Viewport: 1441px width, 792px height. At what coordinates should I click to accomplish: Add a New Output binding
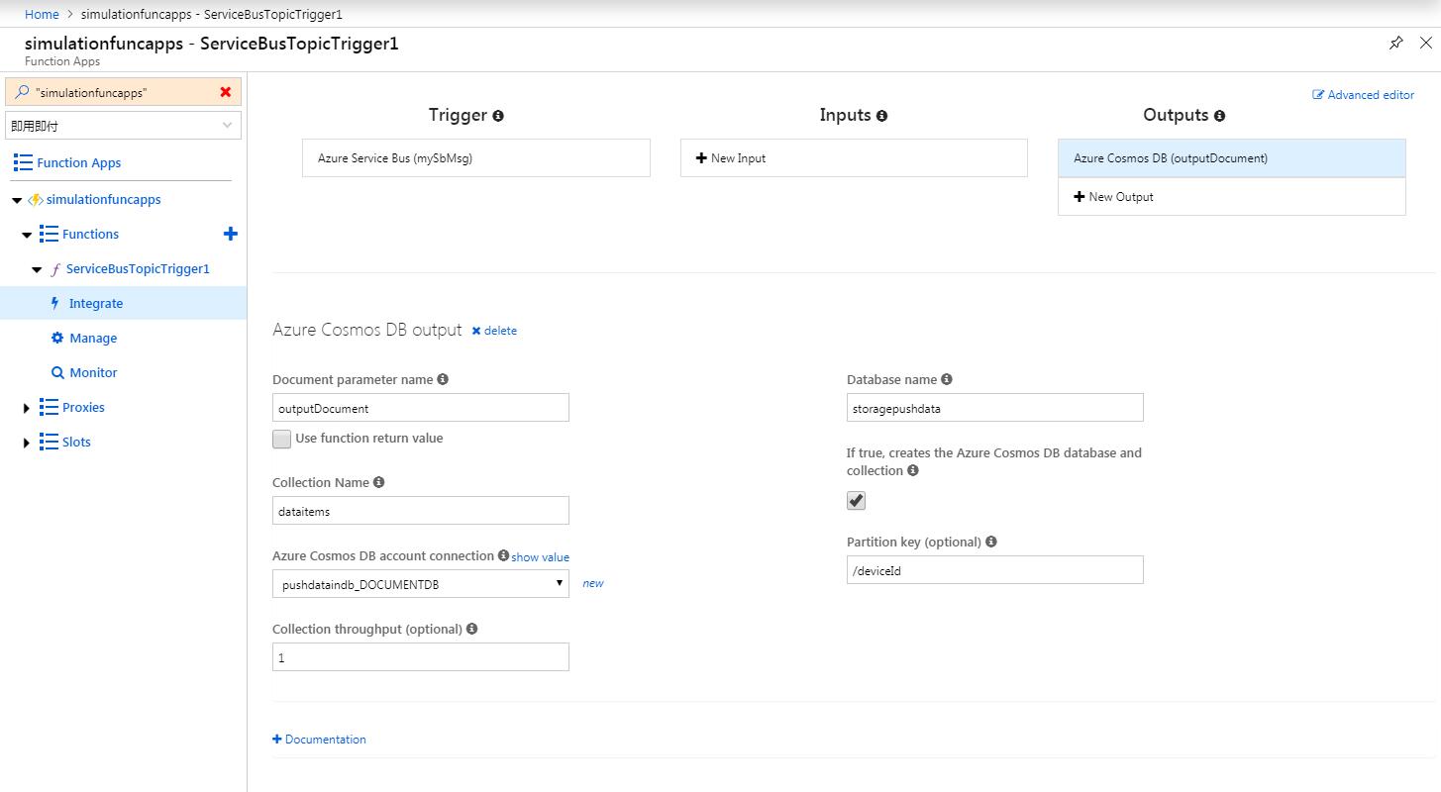point(1232,197)
